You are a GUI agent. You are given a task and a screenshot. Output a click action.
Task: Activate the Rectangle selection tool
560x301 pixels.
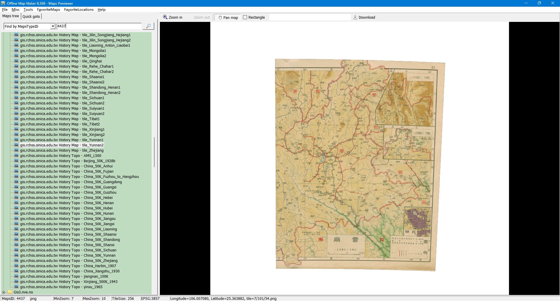254,17
